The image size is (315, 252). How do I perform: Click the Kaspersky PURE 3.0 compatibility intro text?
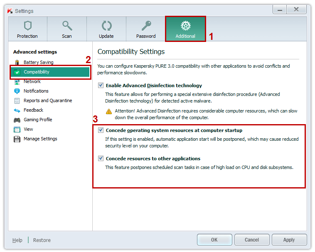point(194,69)
